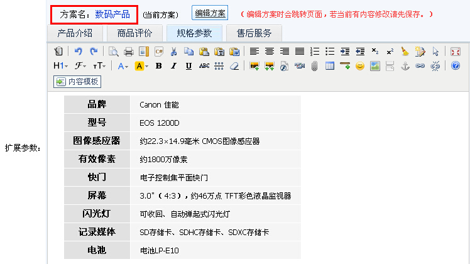
Task: Insert a page break
Action: coord(390,66)
